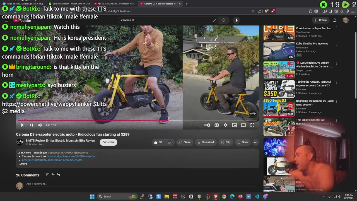Switch to LordHito Stream Kick tab
Viewport: 357px width, 201px height.
pyautogui.click(x=69, y=4)
